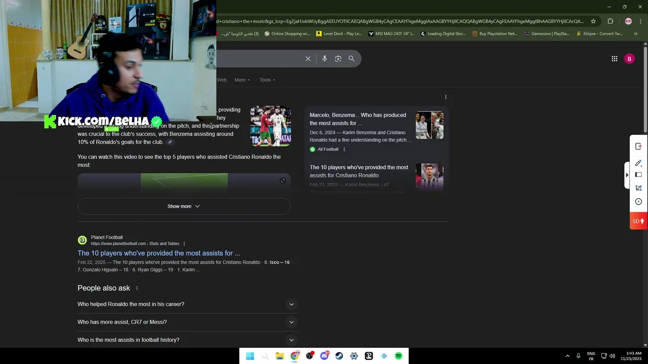648x364 pixels.
Task: Open the Windows Start menu
Action: pos(250,356)
